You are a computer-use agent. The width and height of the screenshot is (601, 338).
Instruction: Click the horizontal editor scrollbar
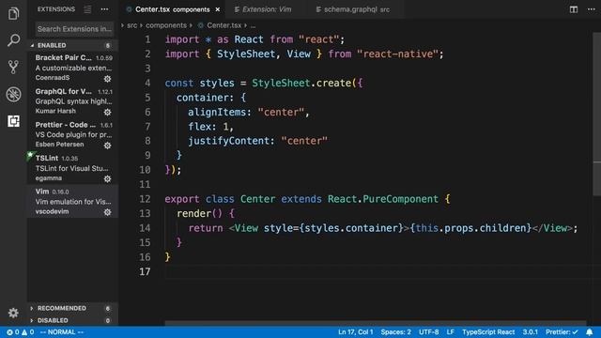[x=376, y=323]
